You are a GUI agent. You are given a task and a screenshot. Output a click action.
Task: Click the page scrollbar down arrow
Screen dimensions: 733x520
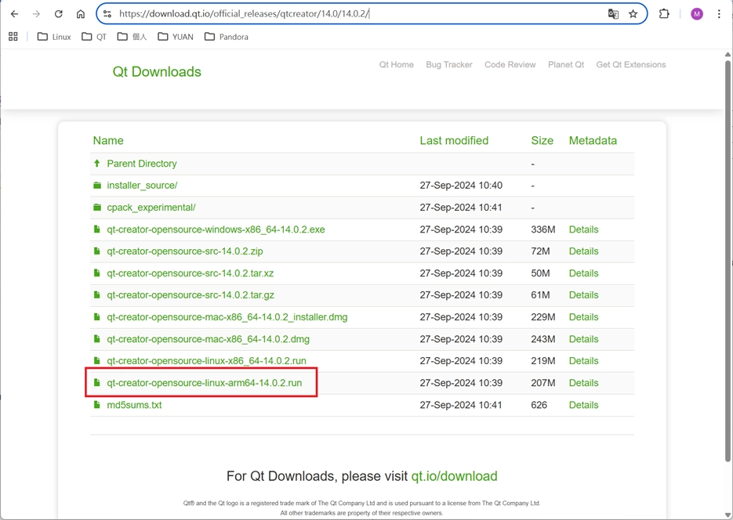tap(728, 515)
